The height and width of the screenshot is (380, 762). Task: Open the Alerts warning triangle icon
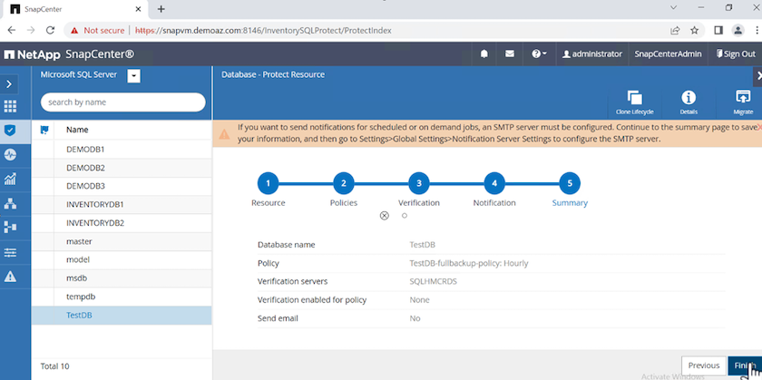point(10,277)
